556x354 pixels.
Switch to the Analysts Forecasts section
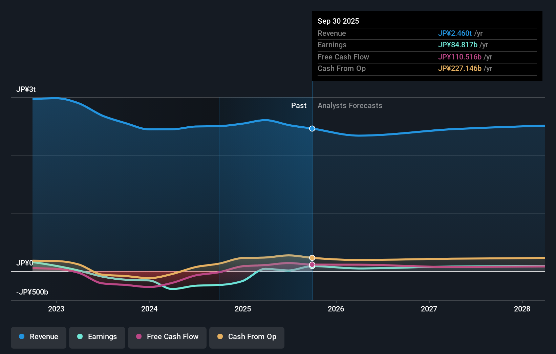[x=350, y=105]
